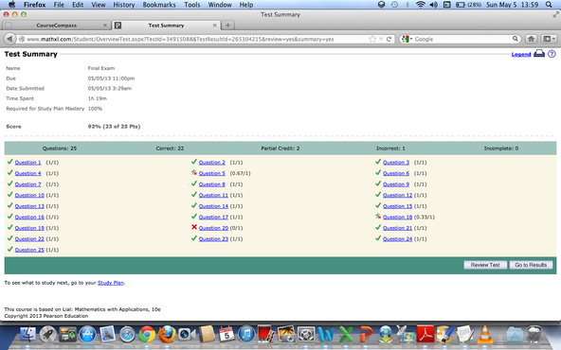The height and width of the screenshot is (350, 561).
Task: Open Finder from the dock
Action: [x=27, y=334]
